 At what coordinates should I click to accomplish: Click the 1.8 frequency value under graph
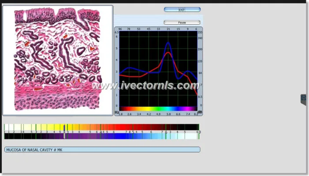coord(121,114)
